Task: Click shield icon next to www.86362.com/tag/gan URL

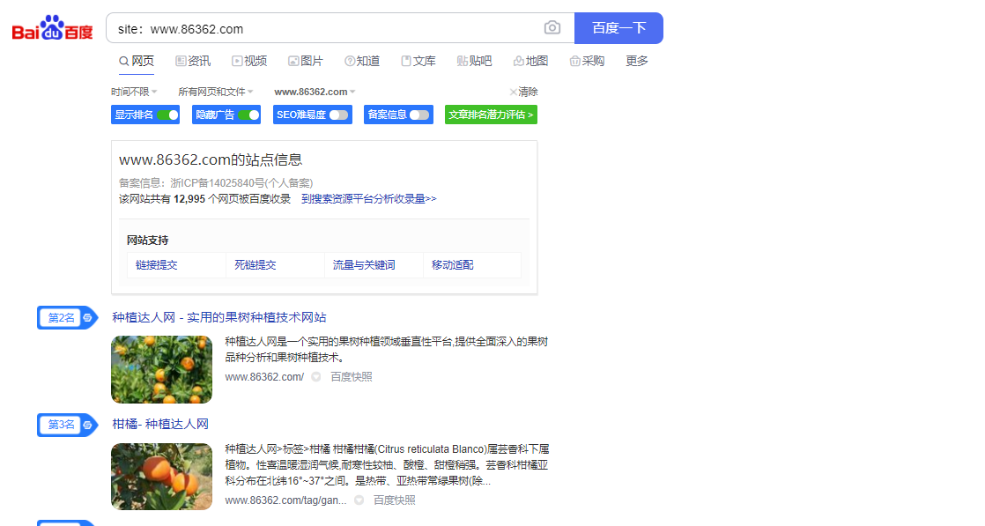Action: pos(359,500)
